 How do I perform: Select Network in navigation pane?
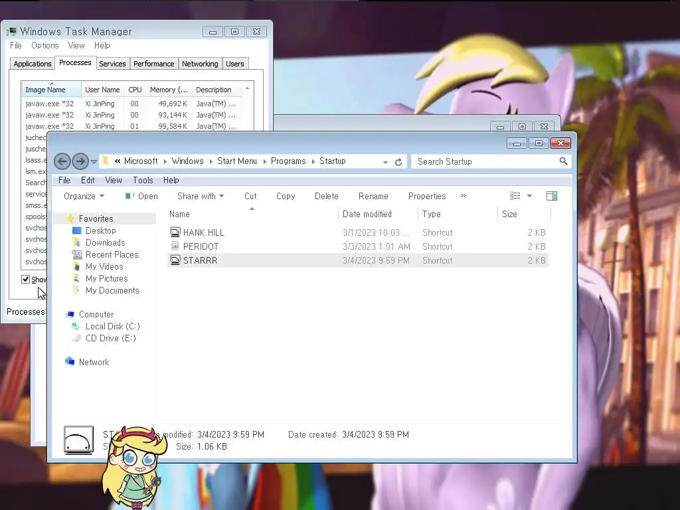(94, 362)
